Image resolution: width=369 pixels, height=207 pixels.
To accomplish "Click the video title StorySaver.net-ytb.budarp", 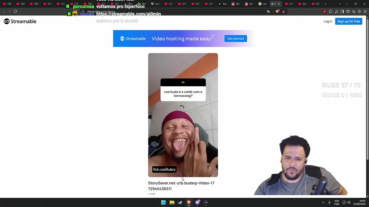I will point(181,186).
